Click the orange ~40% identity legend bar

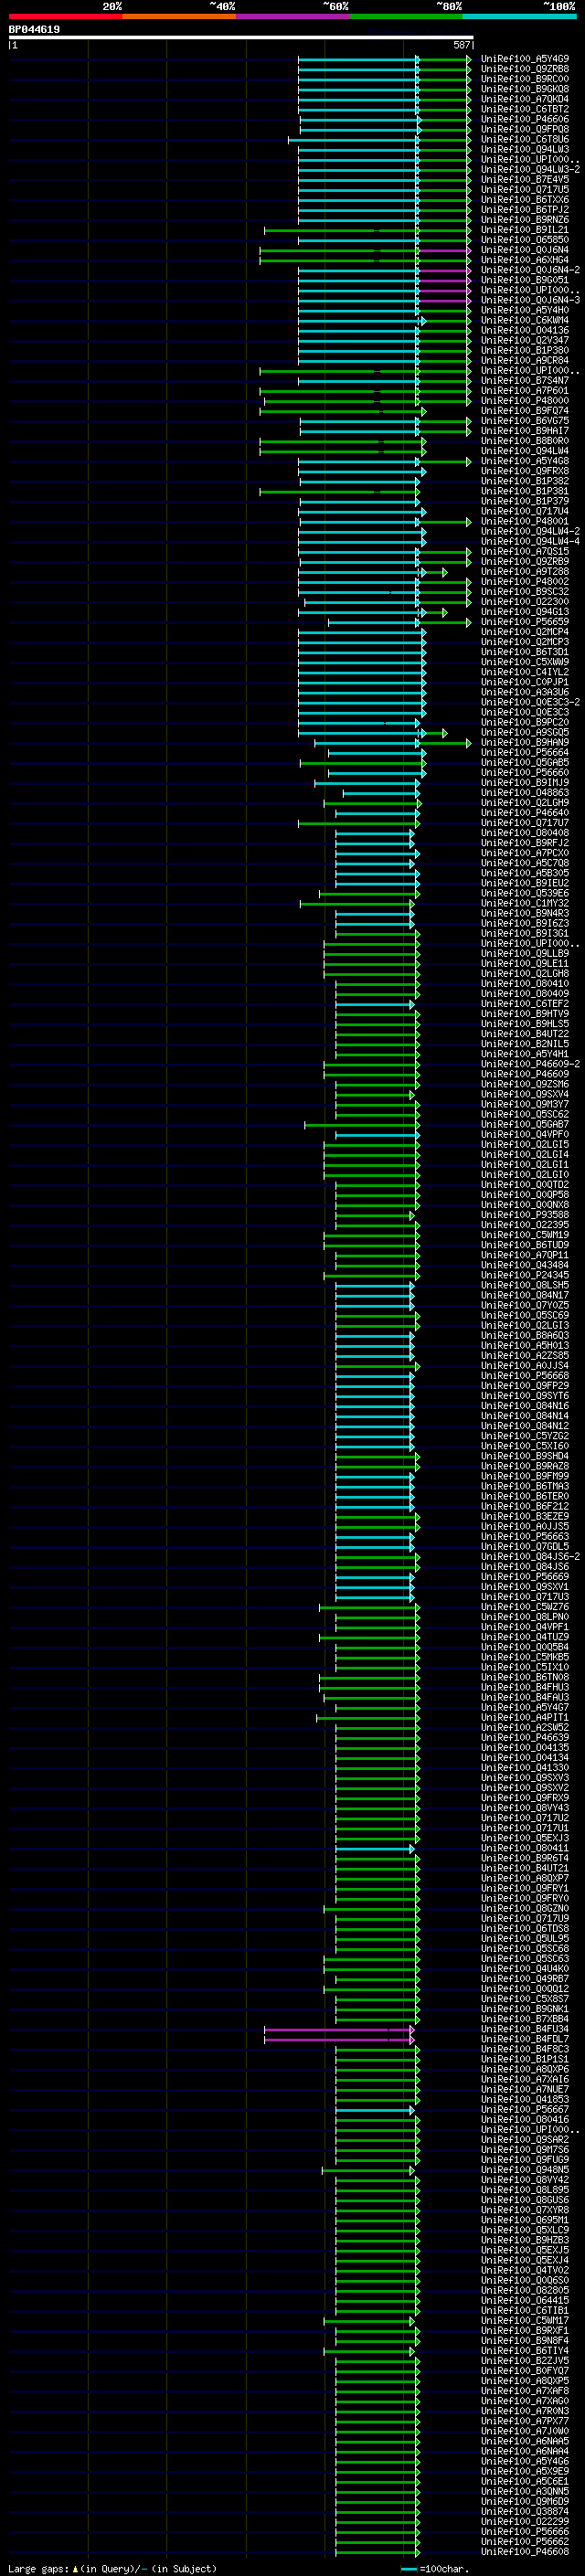coord(179,16)
